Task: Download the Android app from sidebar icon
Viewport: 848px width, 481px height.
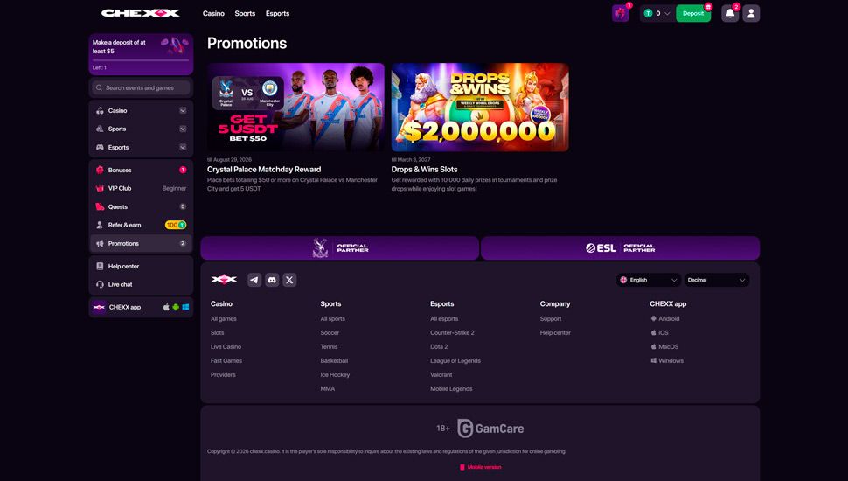Action: click(176, 307)
